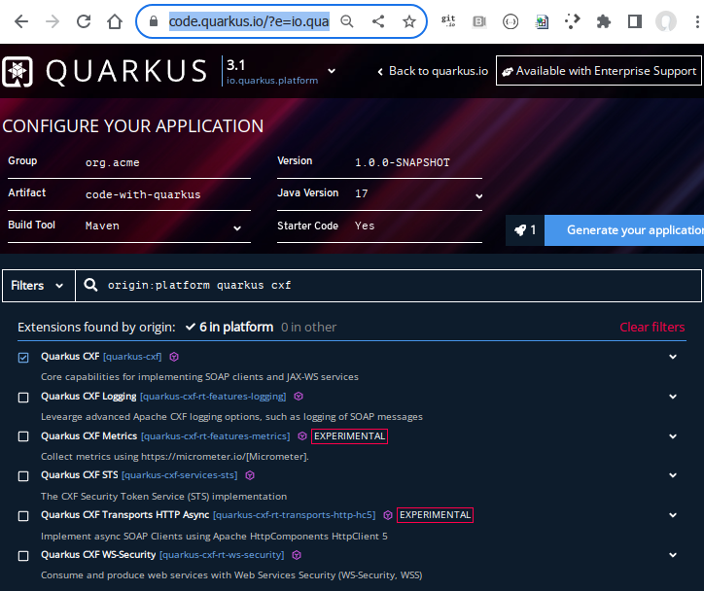This screenshot has height=591, width=704.
Task: Uncheck the Quarkus CXF extension checkbox
Action: (23, 358)
